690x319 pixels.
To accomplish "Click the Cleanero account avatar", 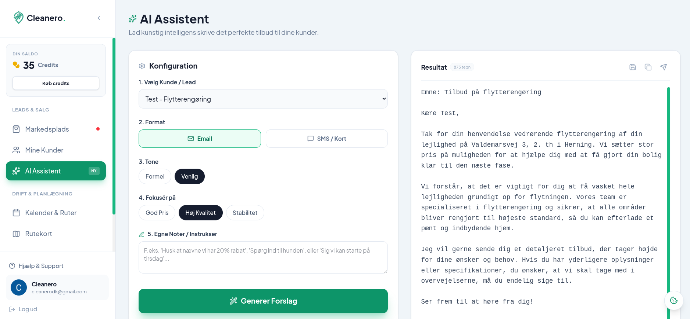I will [x=19, y=288].
